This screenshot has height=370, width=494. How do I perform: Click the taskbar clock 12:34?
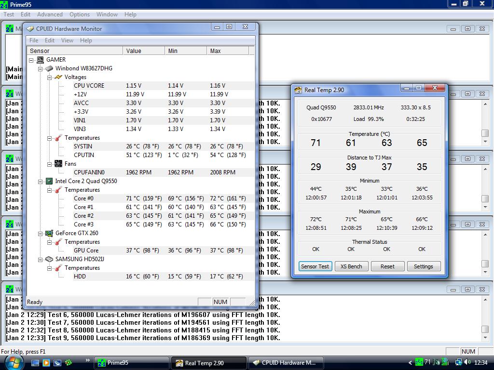481,363
